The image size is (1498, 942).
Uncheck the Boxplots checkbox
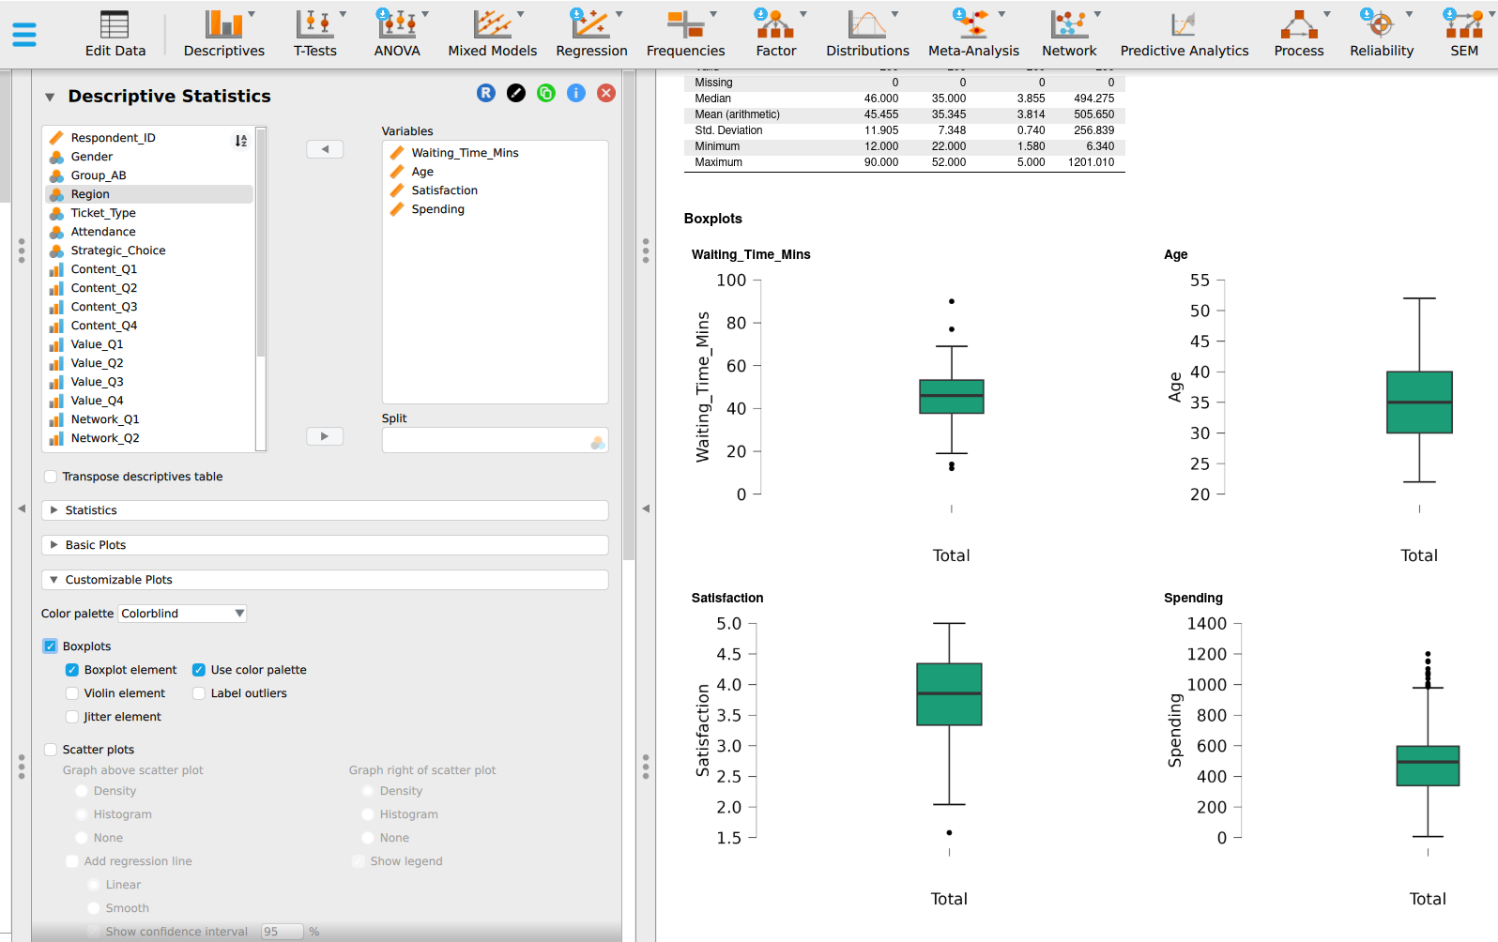(x=51, y=646)
